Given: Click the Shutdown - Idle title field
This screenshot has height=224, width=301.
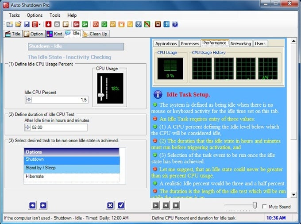Looking at the screenshot, I should click(76, 46).
